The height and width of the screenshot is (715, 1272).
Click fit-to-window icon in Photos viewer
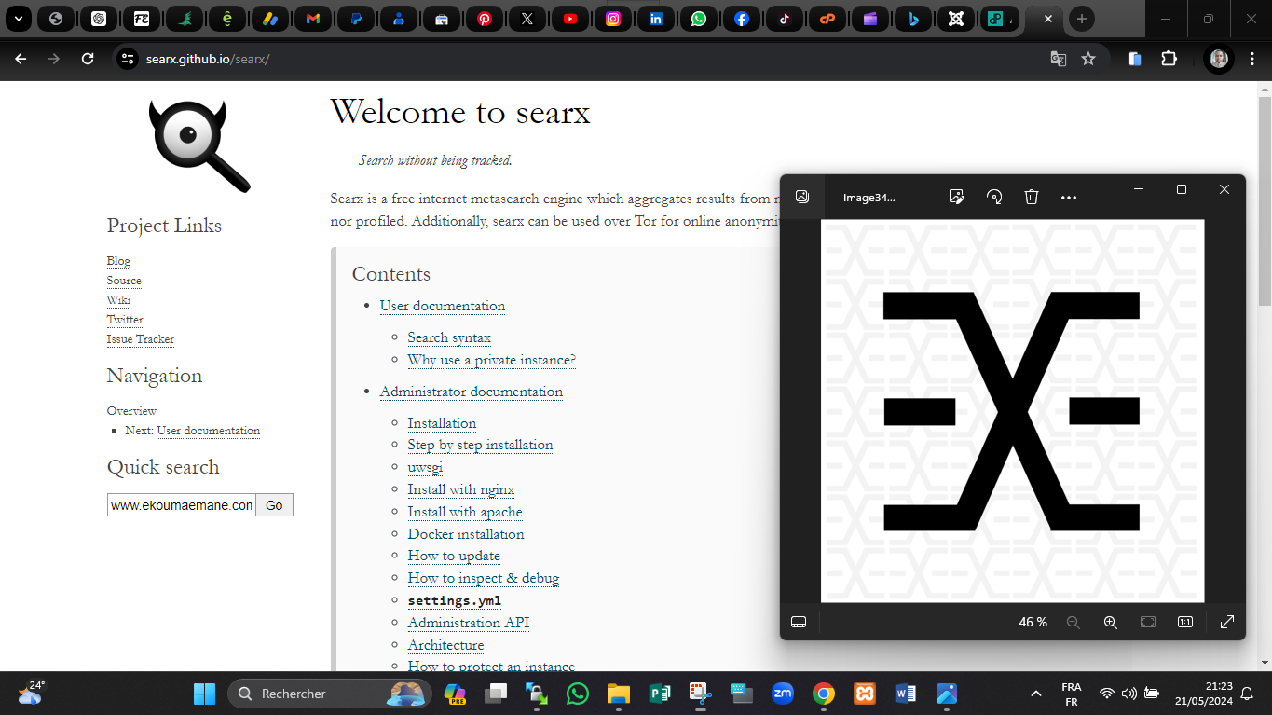1148,622
